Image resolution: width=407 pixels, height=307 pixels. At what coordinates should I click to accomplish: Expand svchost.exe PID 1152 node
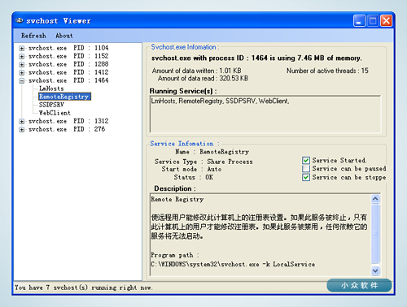pos(22,56)
